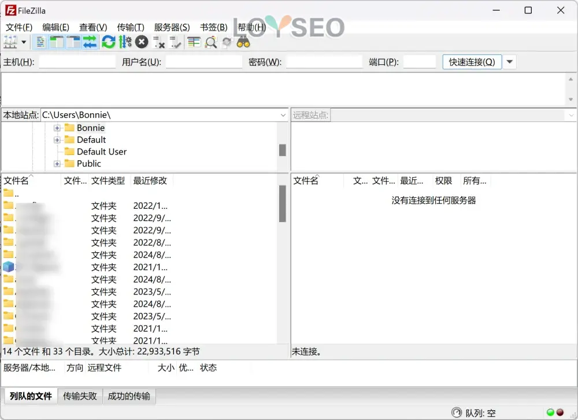This screenshot has width=578, height=420.
Task: Toggle synchronized browsing icon
Action: pos(227,42)
